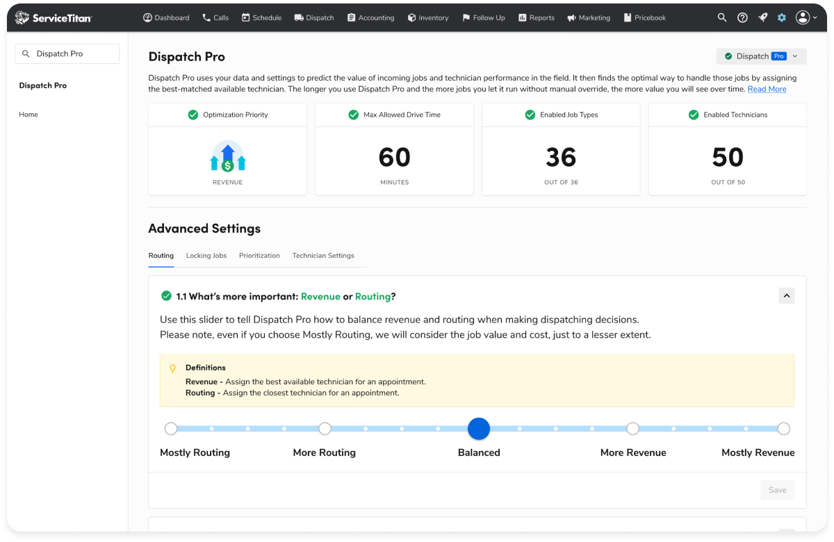Open the Accounting section
The image size is (834, 542).
click(370, 18)
